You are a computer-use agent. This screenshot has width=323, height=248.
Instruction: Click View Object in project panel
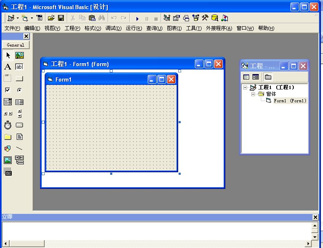coord(256,77)
